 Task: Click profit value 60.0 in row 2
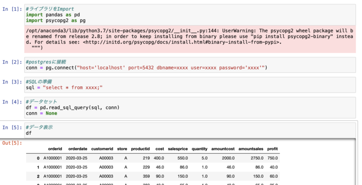[273, 176]
